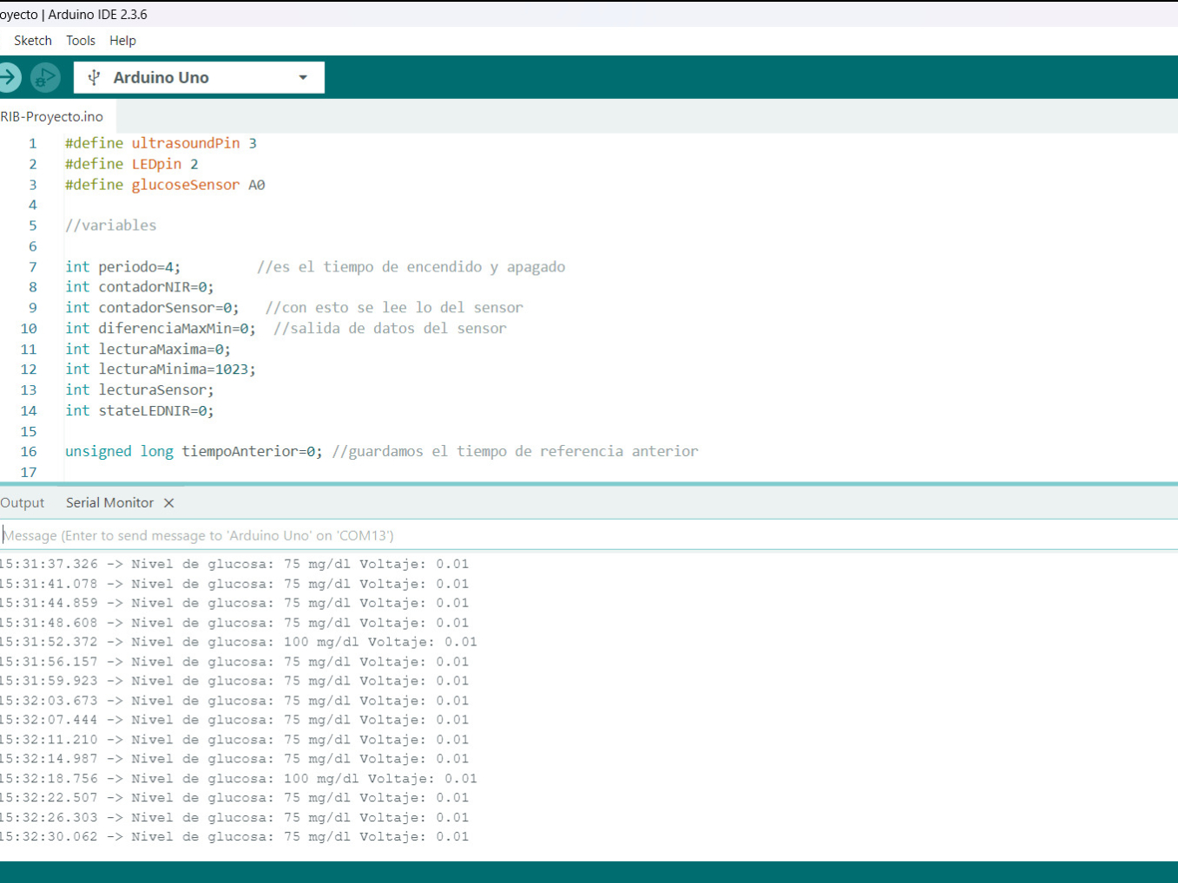1178x883 pixels.
Task: Click the Upload arrow button
Action: click(x=9, y=77)
